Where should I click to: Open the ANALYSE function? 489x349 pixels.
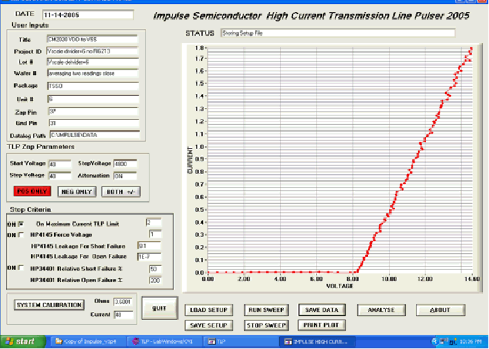click(381, 310)
